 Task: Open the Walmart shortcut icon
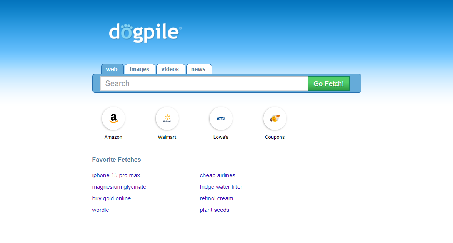pos(167,118)
